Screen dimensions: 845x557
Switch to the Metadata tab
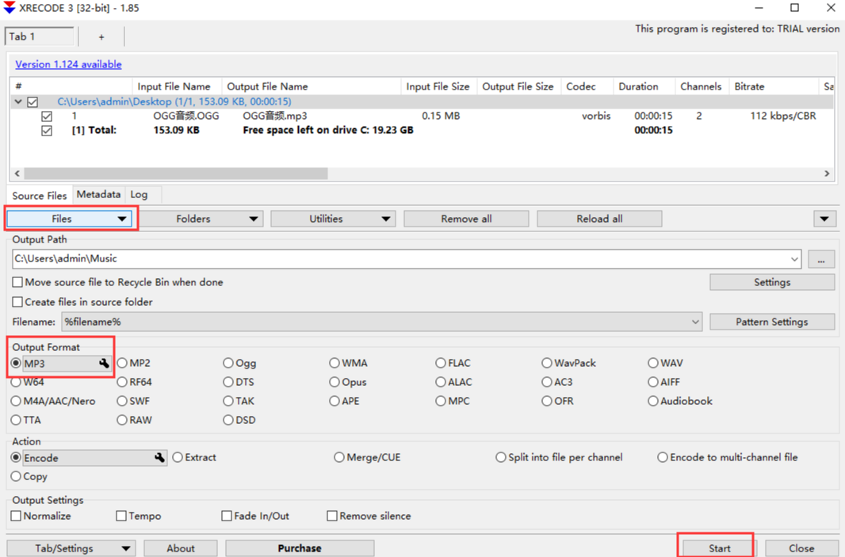[98, 194]
